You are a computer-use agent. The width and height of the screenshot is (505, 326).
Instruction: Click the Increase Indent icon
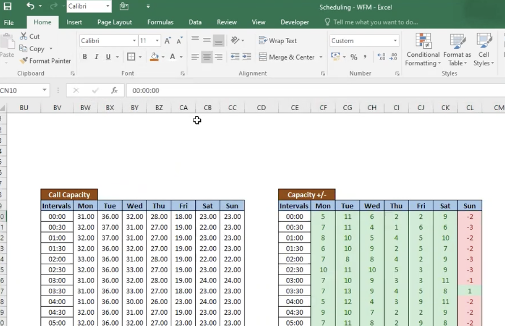247,57
